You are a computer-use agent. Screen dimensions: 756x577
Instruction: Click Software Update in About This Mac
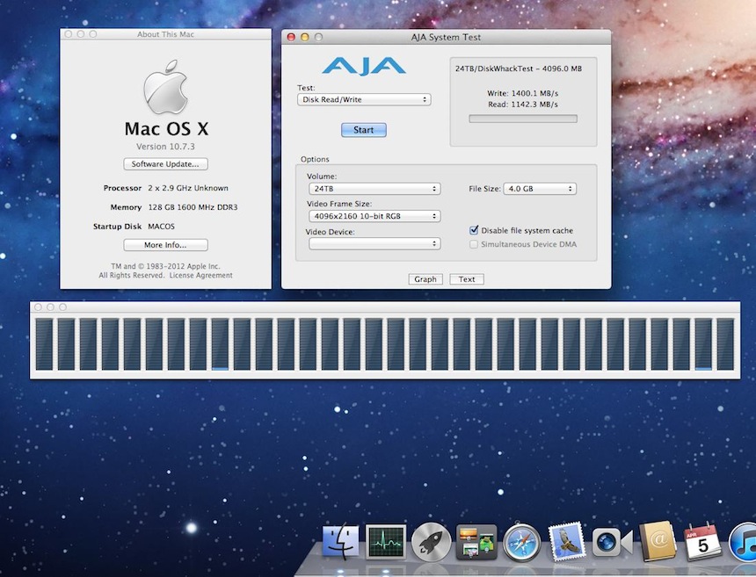[165, 163]
